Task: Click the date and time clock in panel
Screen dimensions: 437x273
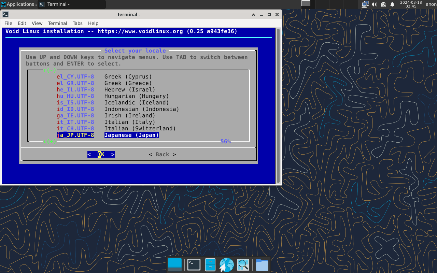Action: [x=411, y=4]
